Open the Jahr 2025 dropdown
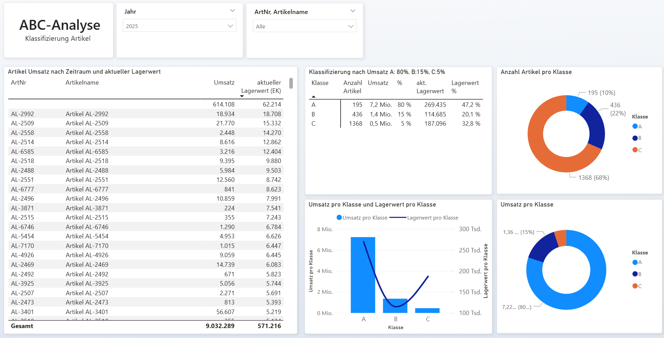This screenshot has height=338, width=664. [179, 26]
